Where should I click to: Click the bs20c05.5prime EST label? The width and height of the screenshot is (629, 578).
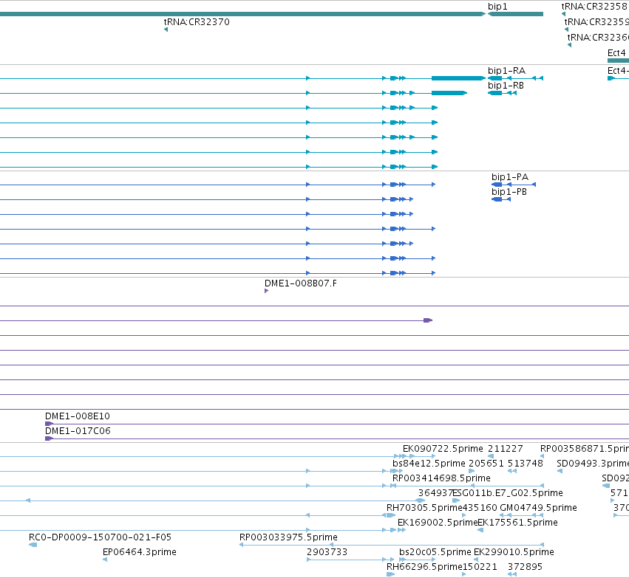click(x=435, y=552)
